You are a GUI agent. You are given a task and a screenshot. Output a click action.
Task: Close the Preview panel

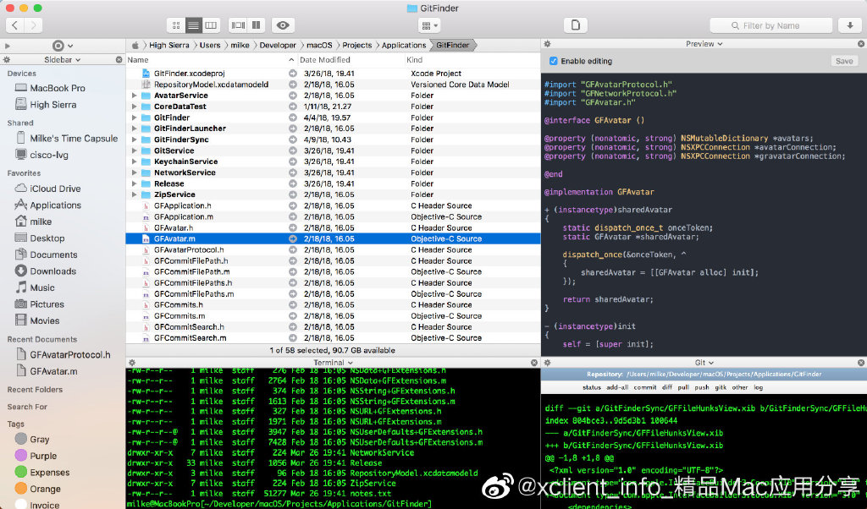pyautogui.click(x=861, y=44)
